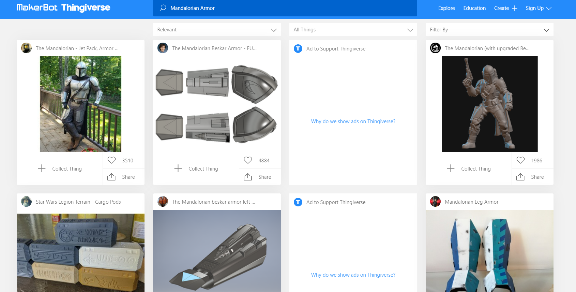Click Share text on miniature card

tap(537, 177)
